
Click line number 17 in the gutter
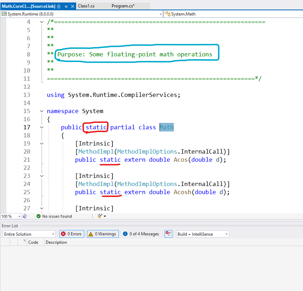tap(27, 127)
